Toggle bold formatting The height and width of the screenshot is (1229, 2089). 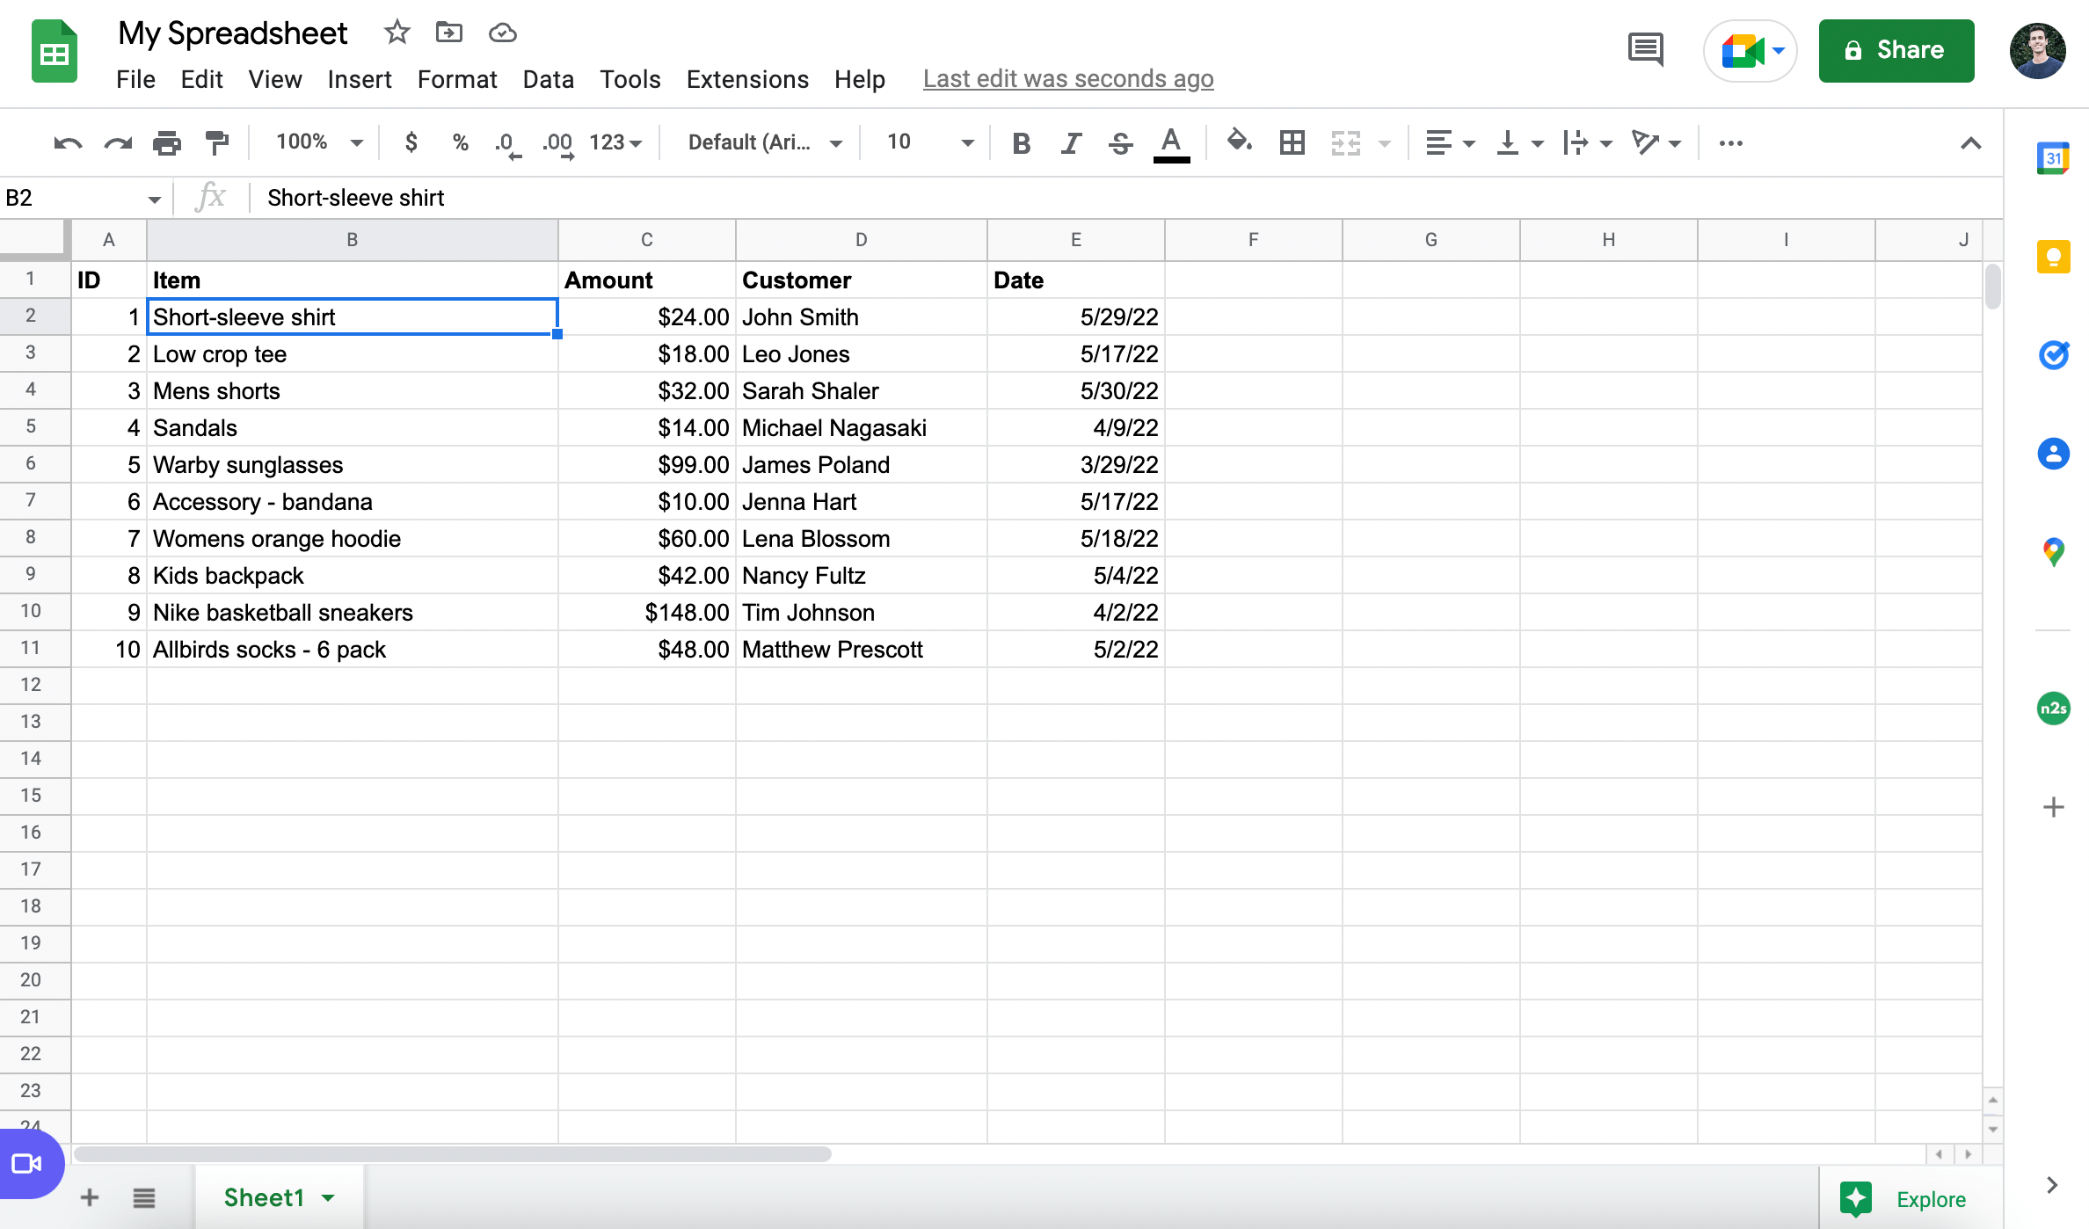coord(1021,142)
